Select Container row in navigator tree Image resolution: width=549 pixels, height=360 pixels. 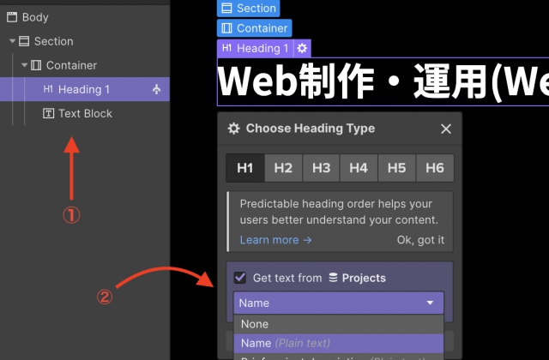point(85,65)
